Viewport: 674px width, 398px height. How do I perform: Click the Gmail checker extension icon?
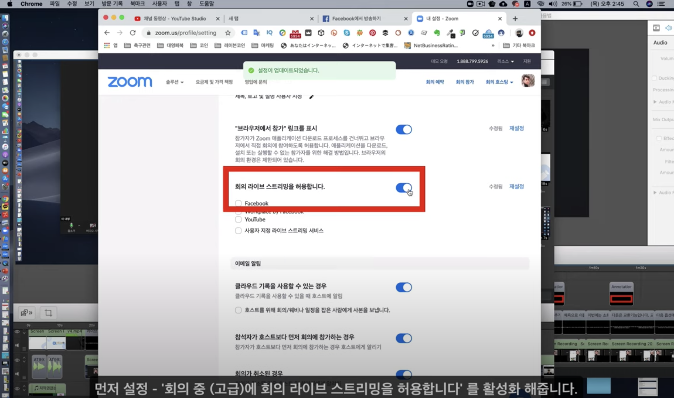pos(295,33)
